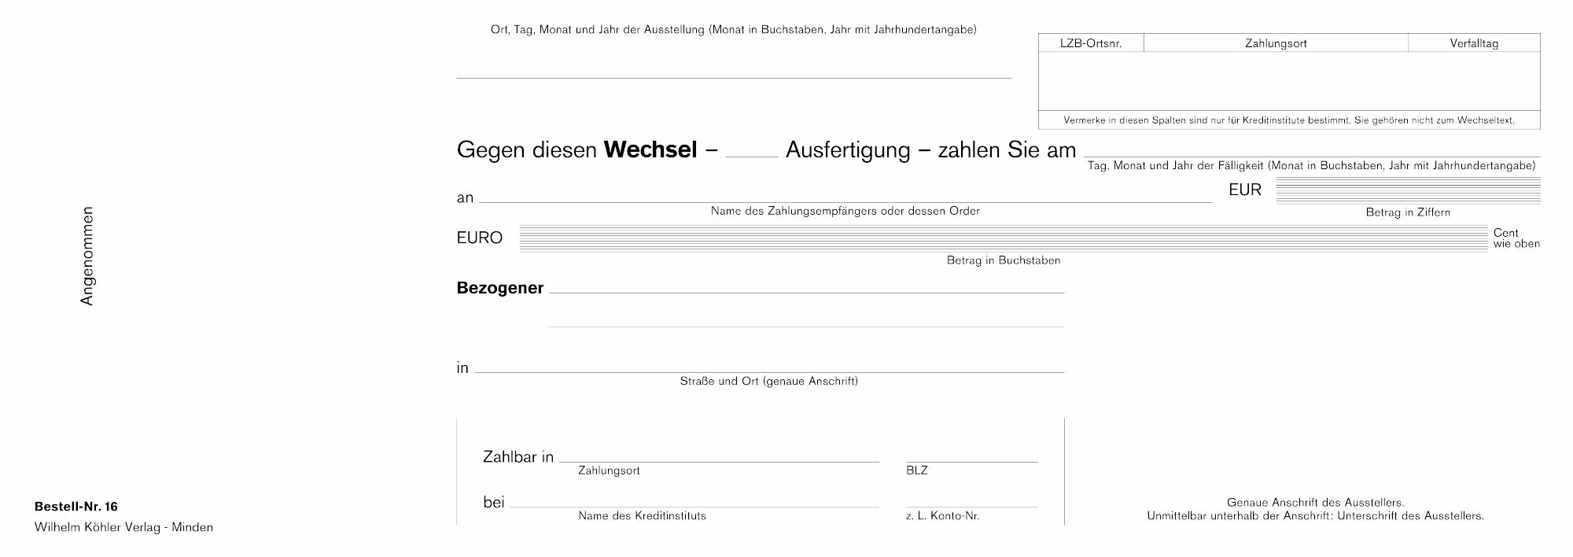Click the 'Betrag in Buchstaben' label
This screenshot has width=1573, height=557.
point(1004,260)
